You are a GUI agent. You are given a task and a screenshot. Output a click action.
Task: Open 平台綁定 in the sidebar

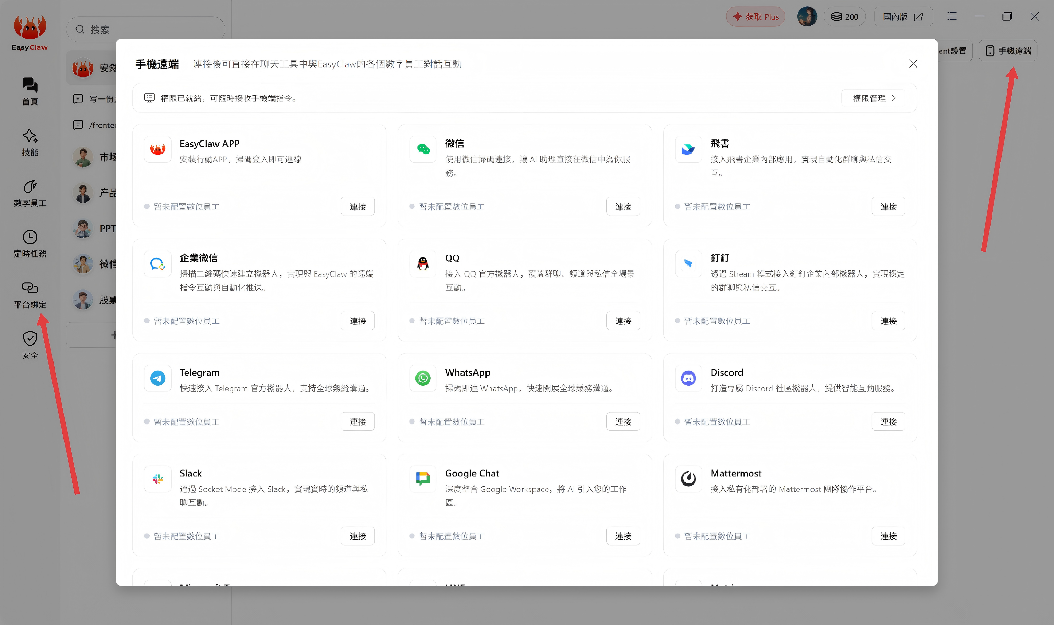point(30,295)
